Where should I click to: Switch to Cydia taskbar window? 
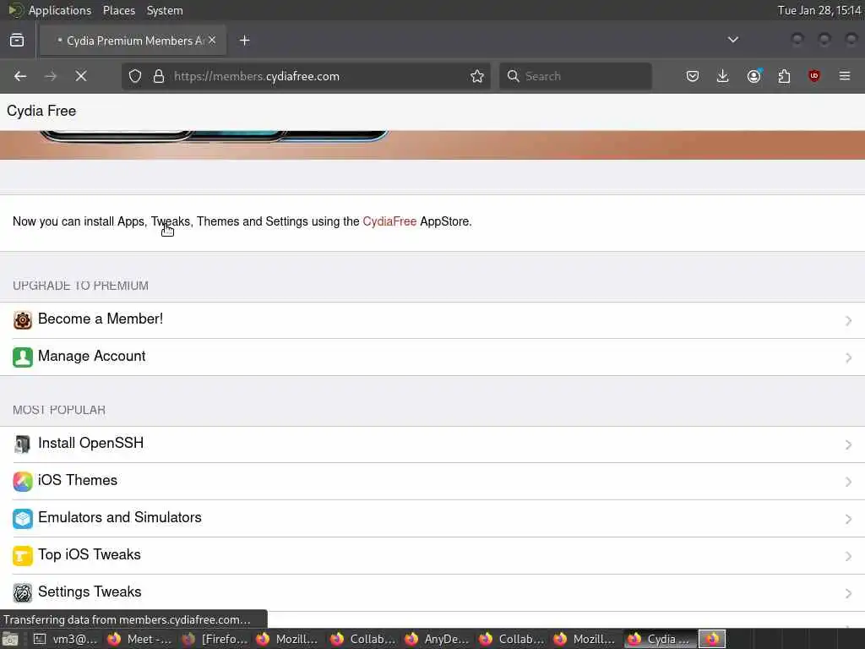660,639
